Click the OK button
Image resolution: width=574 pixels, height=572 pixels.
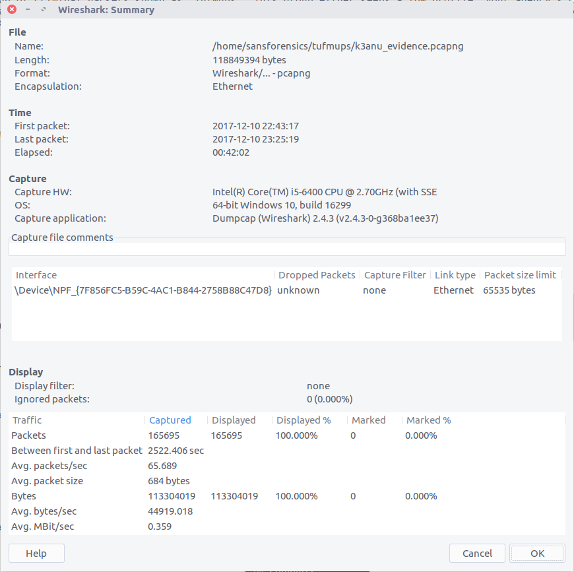pos(537,554)
